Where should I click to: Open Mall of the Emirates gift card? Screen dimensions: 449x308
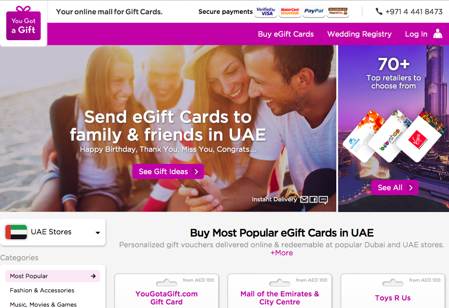(x=280, y=291)
